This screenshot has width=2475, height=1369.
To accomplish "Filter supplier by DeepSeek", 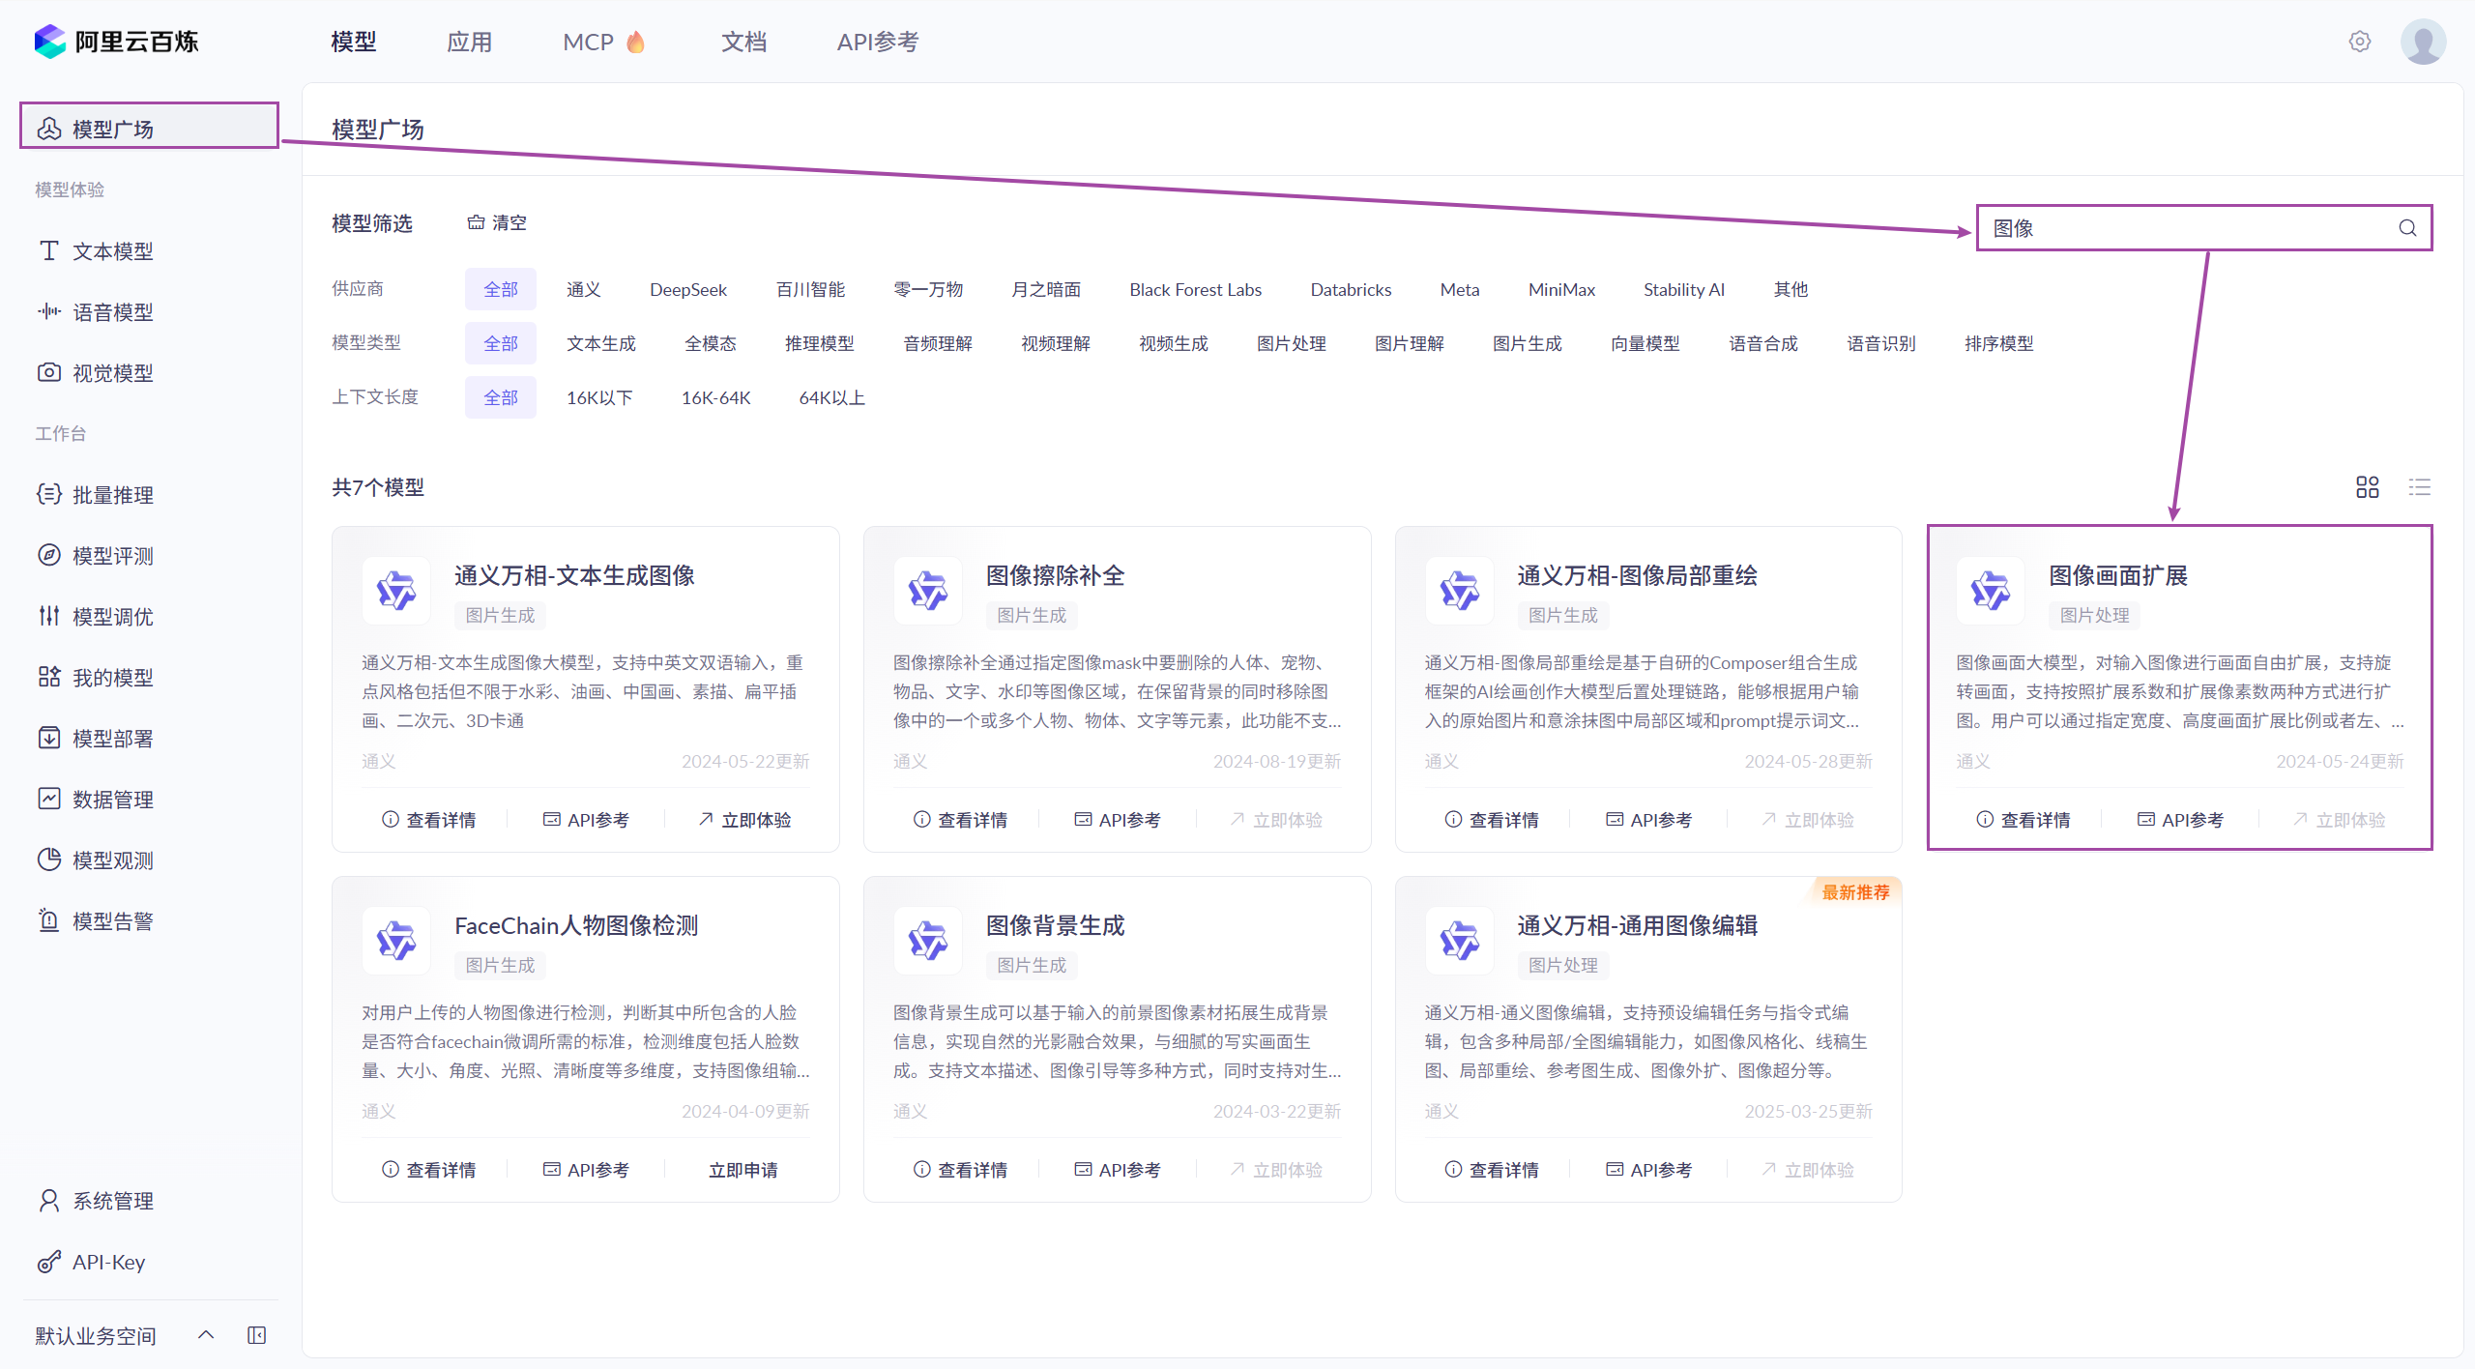I will point(688,289).
